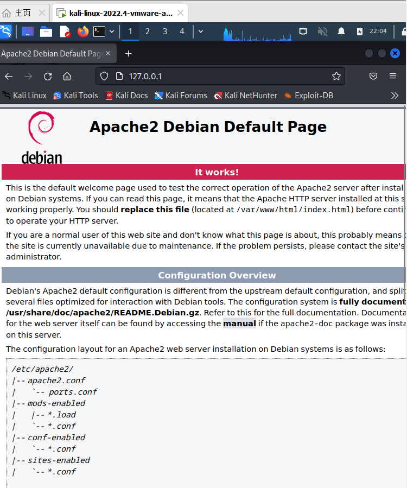This screenshot has height=488, width=407.
Task: Open the terminal emulator panel icon
Action: tap(99, 31)
